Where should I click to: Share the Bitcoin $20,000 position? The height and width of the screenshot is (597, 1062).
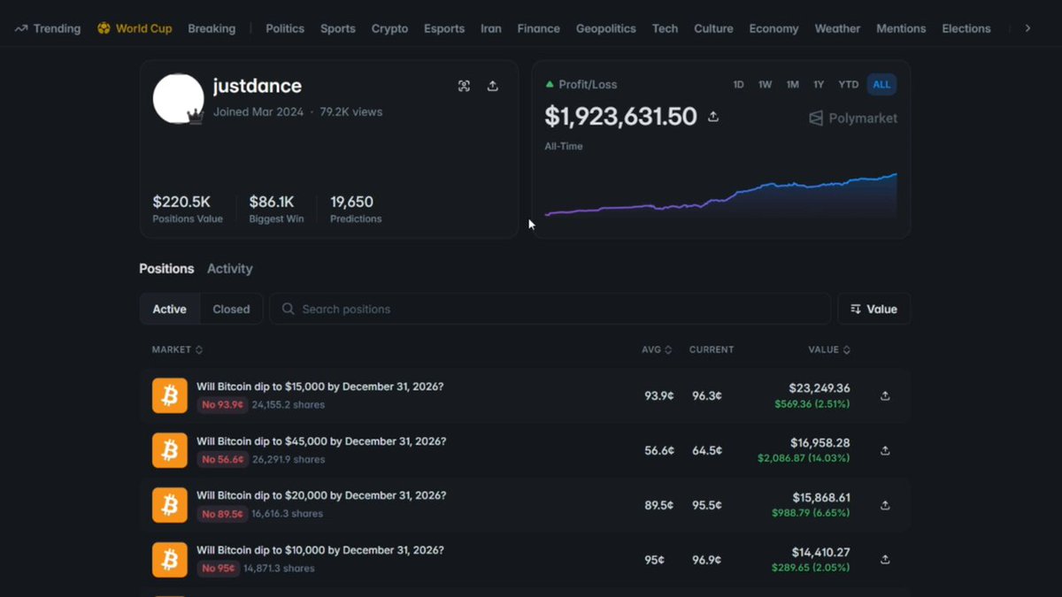885,506
